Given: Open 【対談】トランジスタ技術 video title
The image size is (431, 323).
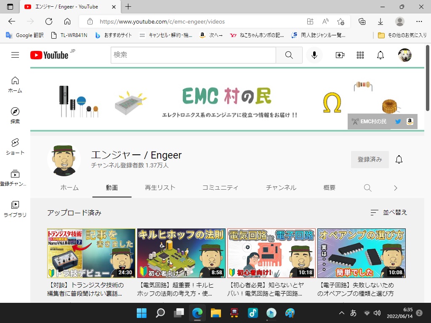Looking at the screenshot, I should pyautogui.click(x=85, y=289).
